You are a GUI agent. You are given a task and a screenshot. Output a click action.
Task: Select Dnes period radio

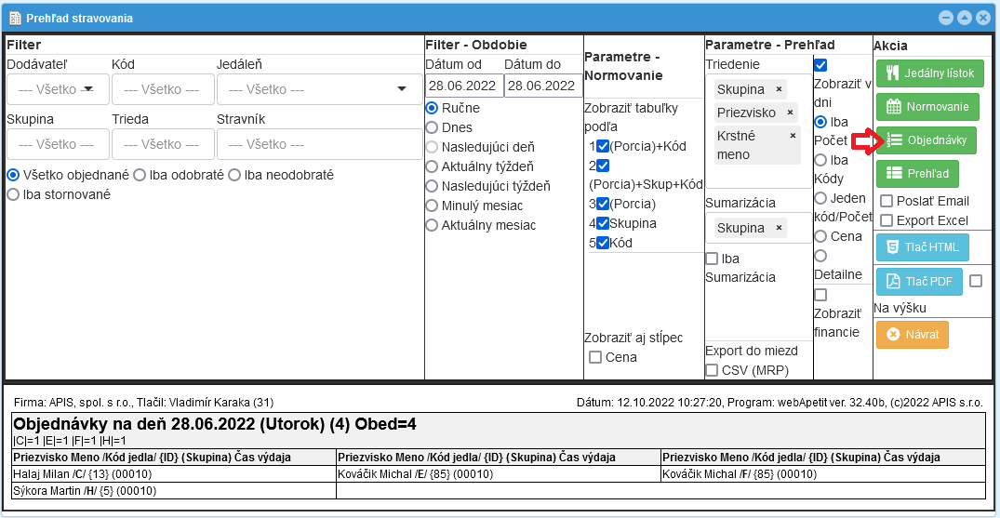(x=432, y=127)
